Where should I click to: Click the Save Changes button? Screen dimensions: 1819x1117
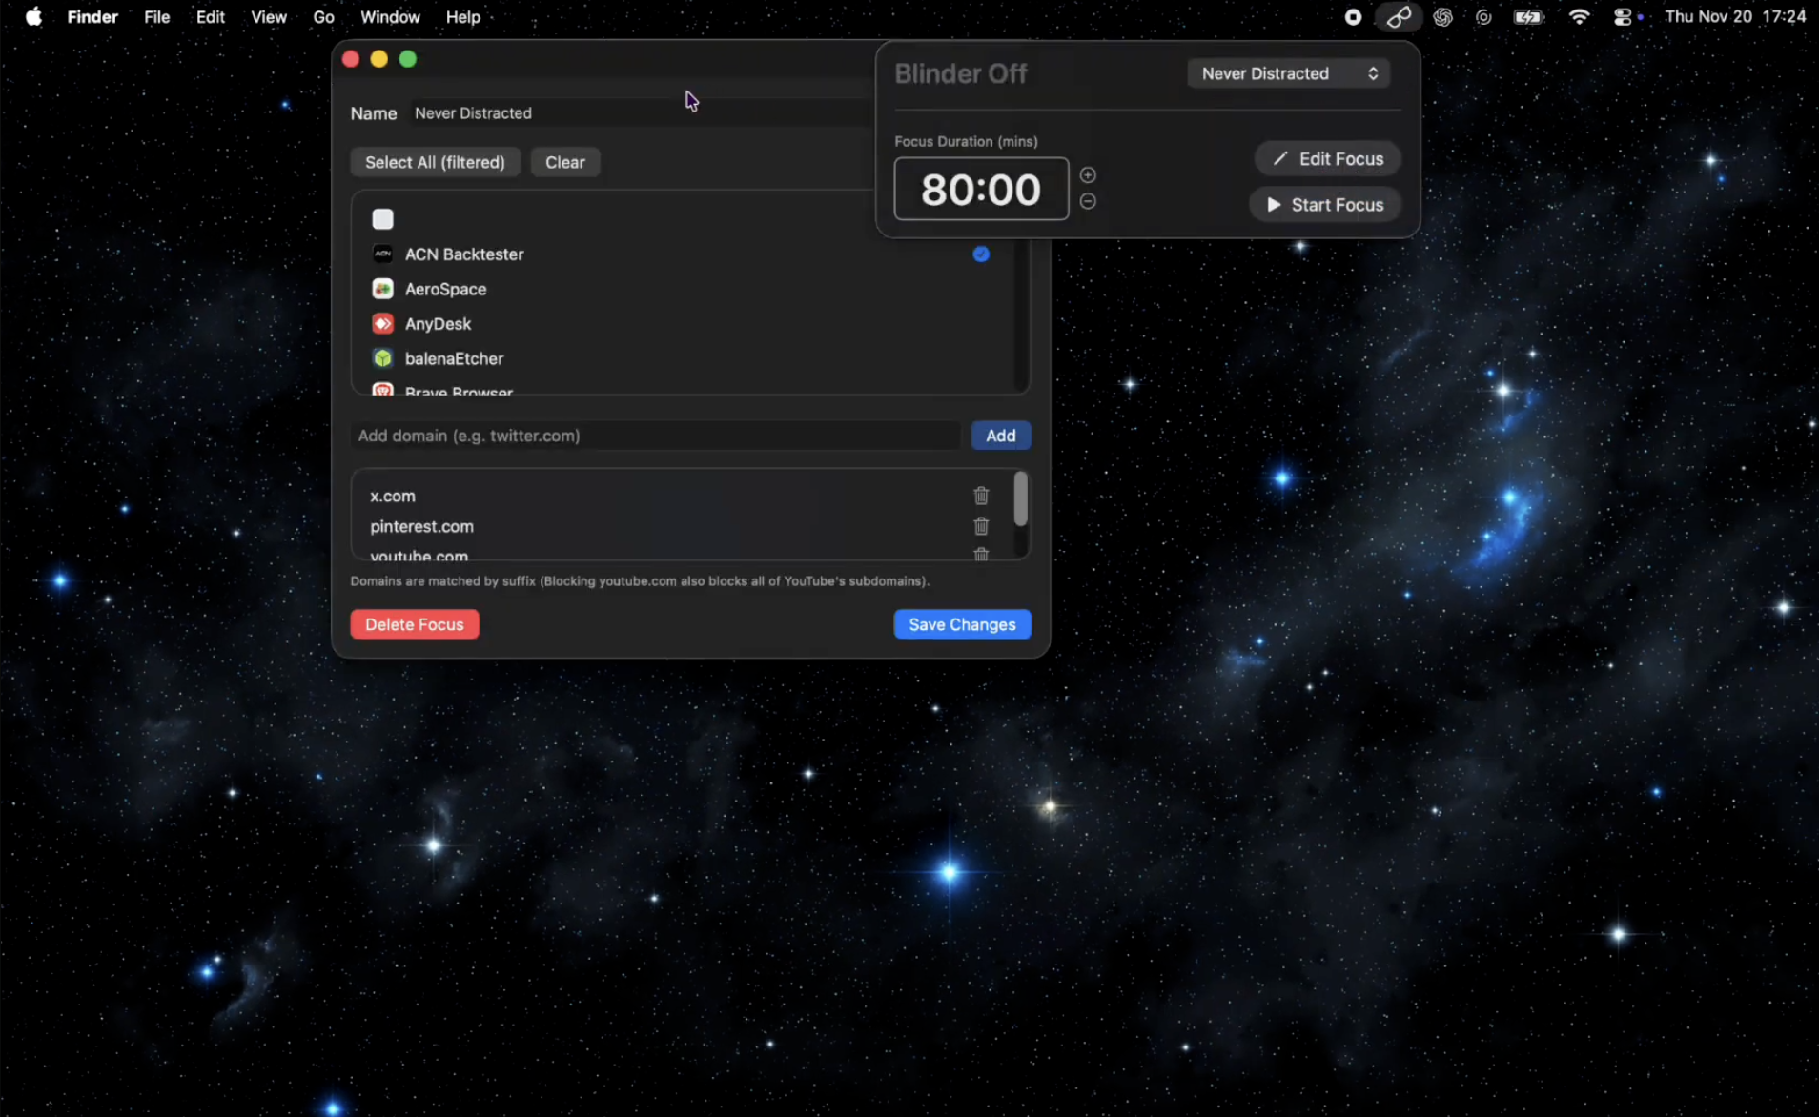[x=962, y=624]
